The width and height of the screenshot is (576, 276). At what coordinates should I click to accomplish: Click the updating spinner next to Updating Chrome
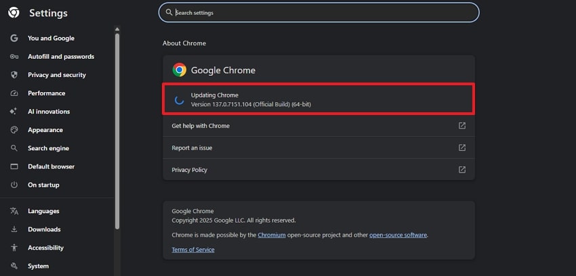click(x=180, y=99)
